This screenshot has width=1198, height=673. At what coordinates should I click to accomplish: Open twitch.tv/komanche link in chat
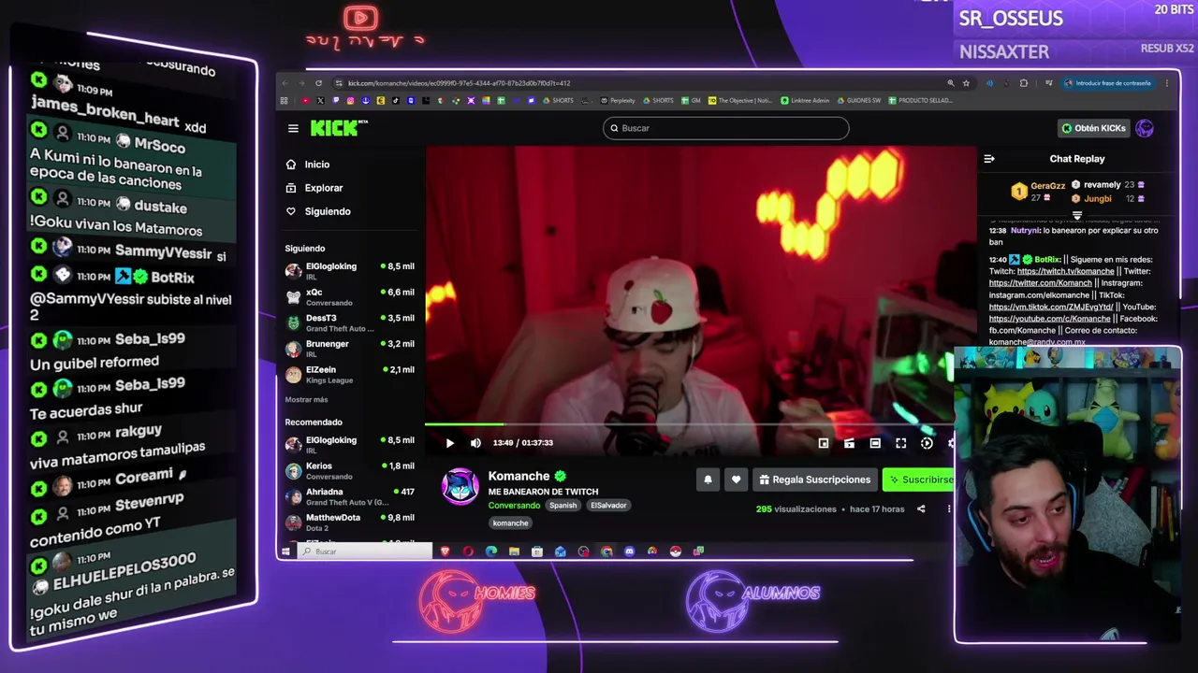pos(1065,271)
